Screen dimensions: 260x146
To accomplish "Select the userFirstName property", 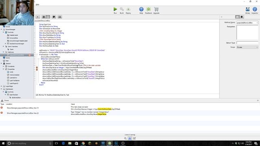I will coord(15,80).
